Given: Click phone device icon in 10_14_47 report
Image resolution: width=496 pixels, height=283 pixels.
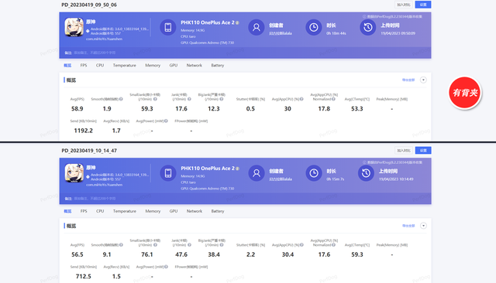Looking at the screenshot, I should point(168,173).
